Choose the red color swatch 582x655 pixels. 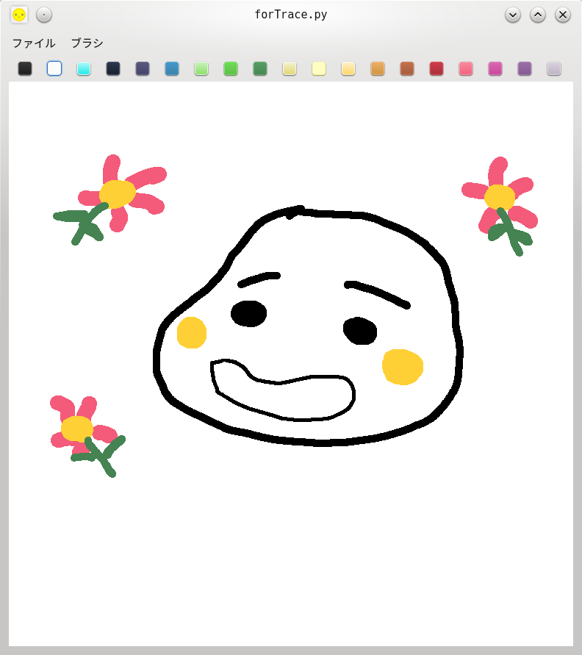click(x=436, y=68)
